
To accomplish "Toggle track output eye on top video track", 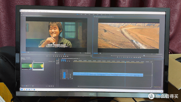I will (68, 70).
